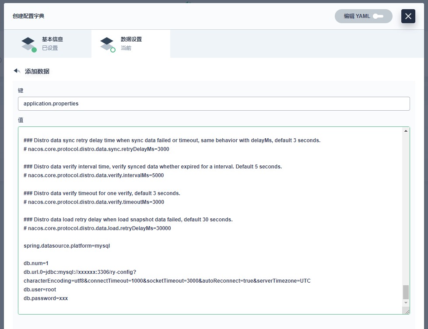
Task: Click the line spring.datasource.platform=mysql
Action: 67,246
